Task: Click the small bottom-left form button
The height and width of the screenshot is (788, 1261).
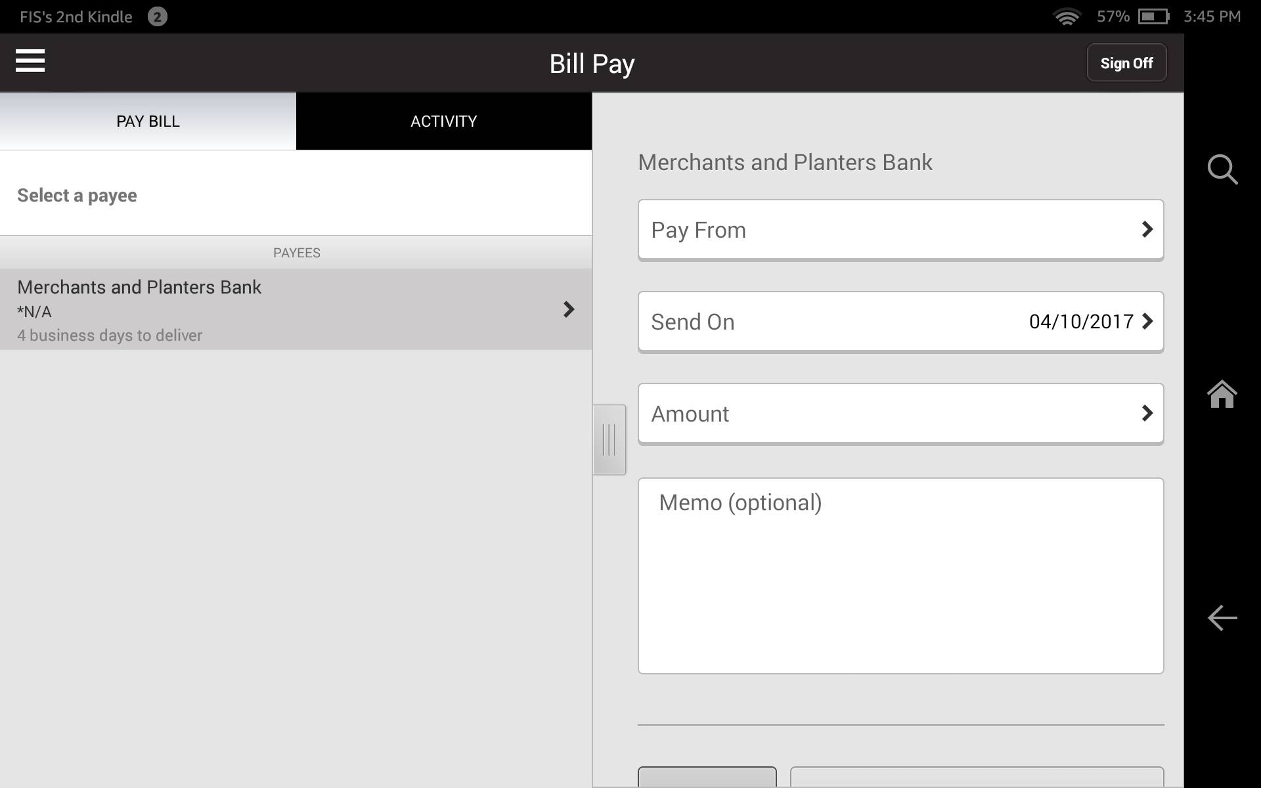Action: 707,777
